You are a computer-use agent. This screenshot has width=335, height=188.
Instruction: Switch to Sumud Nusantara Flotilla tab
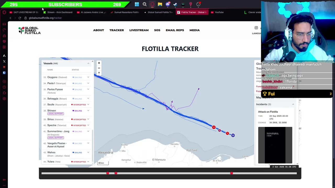click(x=125, y=12)
